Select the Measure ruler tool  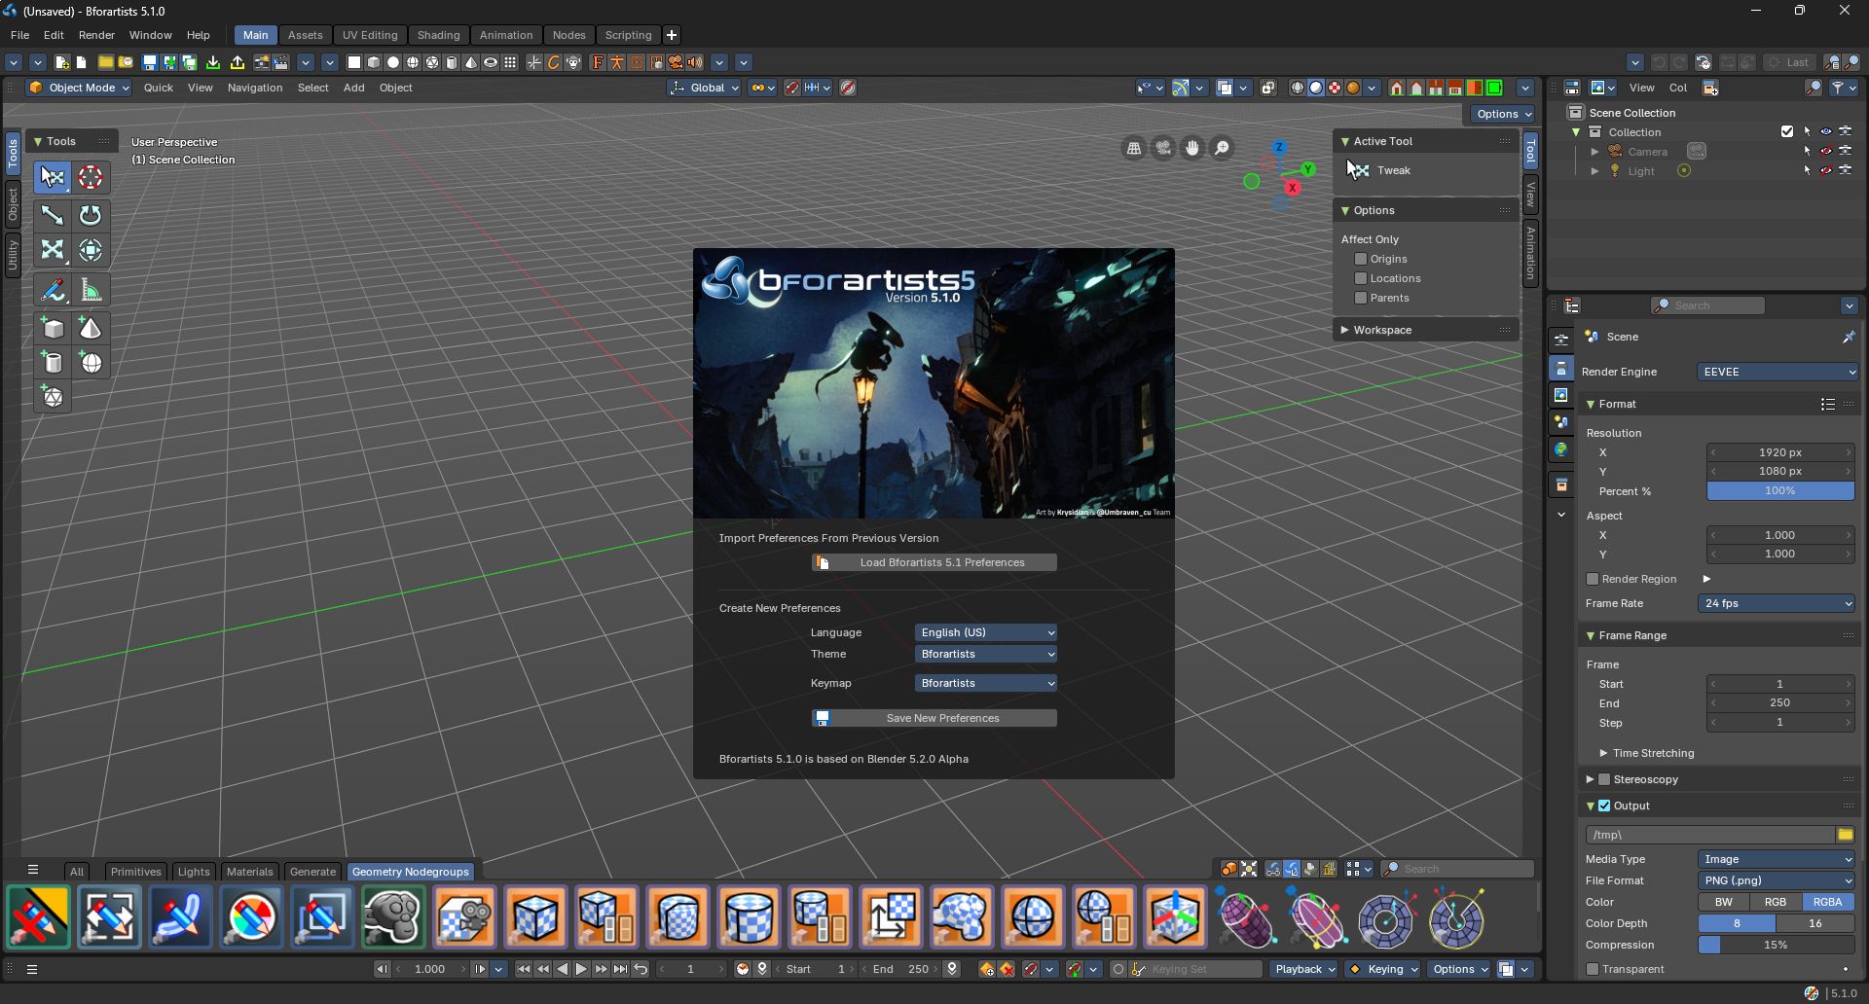pos(91,290)
